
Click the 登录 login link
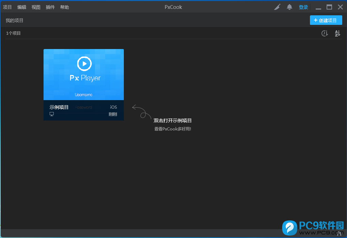303,7
